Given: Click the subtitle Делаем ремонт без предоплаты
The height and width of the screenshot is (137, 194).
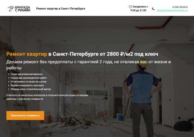Looking at the screenshot, I should pos(89,65).
